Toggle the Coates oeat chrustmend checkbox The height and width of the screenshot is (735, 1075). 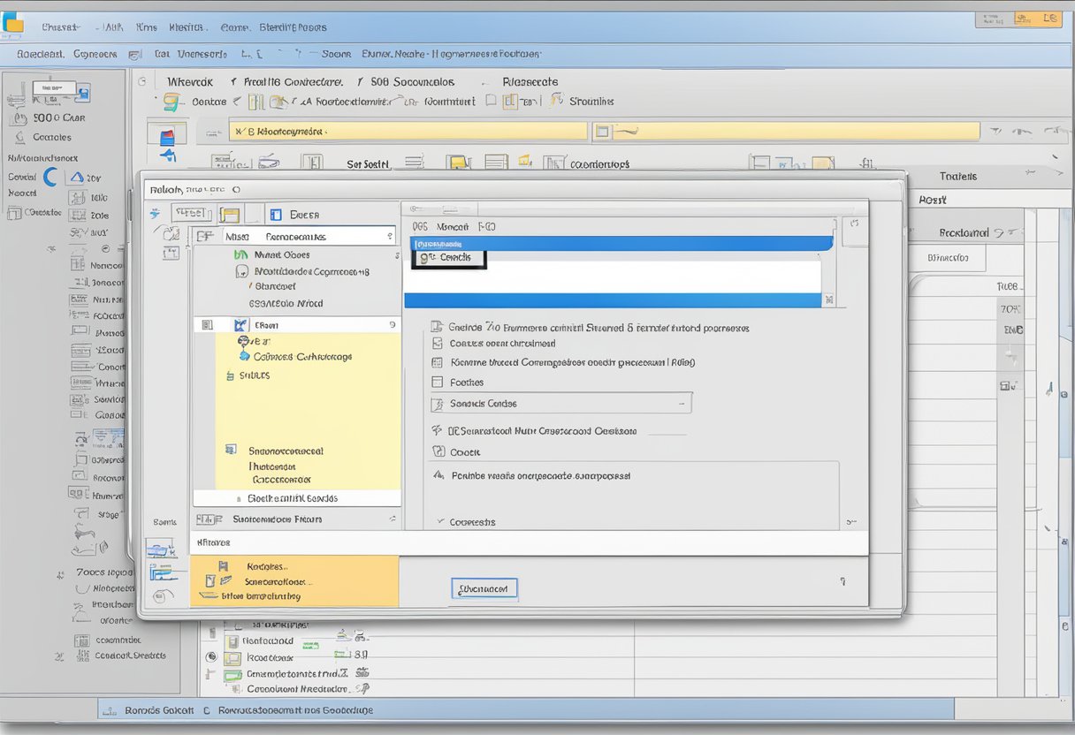(x=437, y=344)
